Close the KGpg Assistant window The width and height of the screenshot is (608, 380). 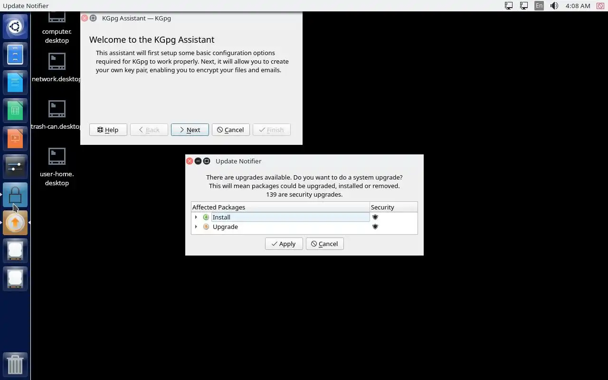point(85,18)
